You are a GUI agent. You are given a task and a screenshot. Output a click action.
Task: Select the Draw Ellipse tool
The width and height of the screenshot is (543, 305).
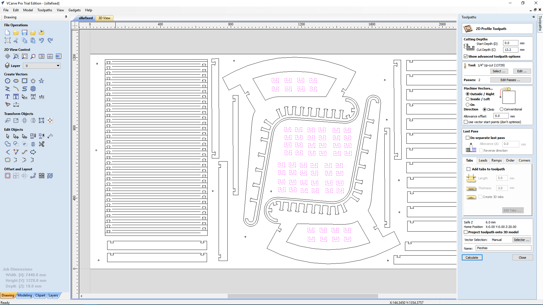click(x=16, y=81)
